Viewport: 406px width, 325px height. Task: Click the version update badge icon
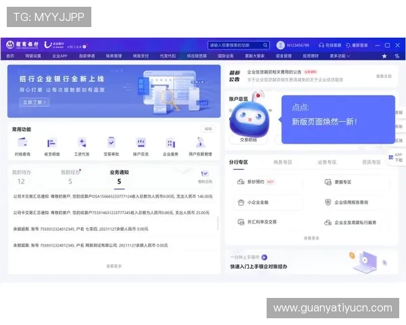pos(85,47)
